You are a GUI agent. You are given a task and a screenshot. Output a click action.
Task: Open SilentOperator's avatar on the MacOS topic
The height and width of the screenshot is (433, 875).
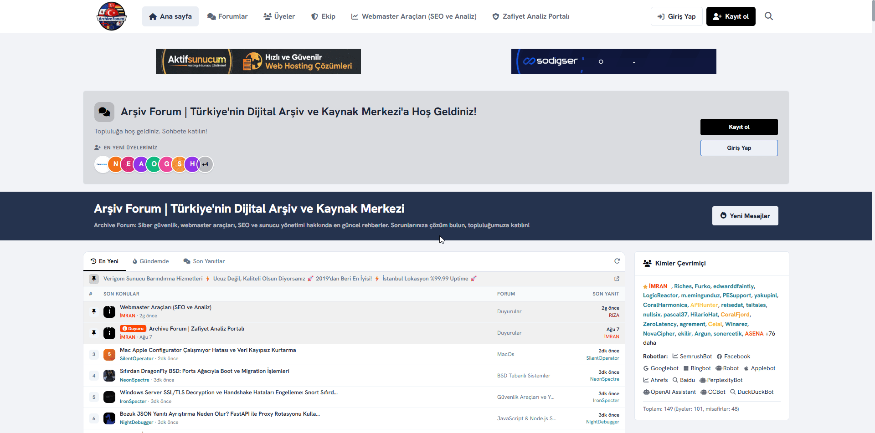point(109,354)
